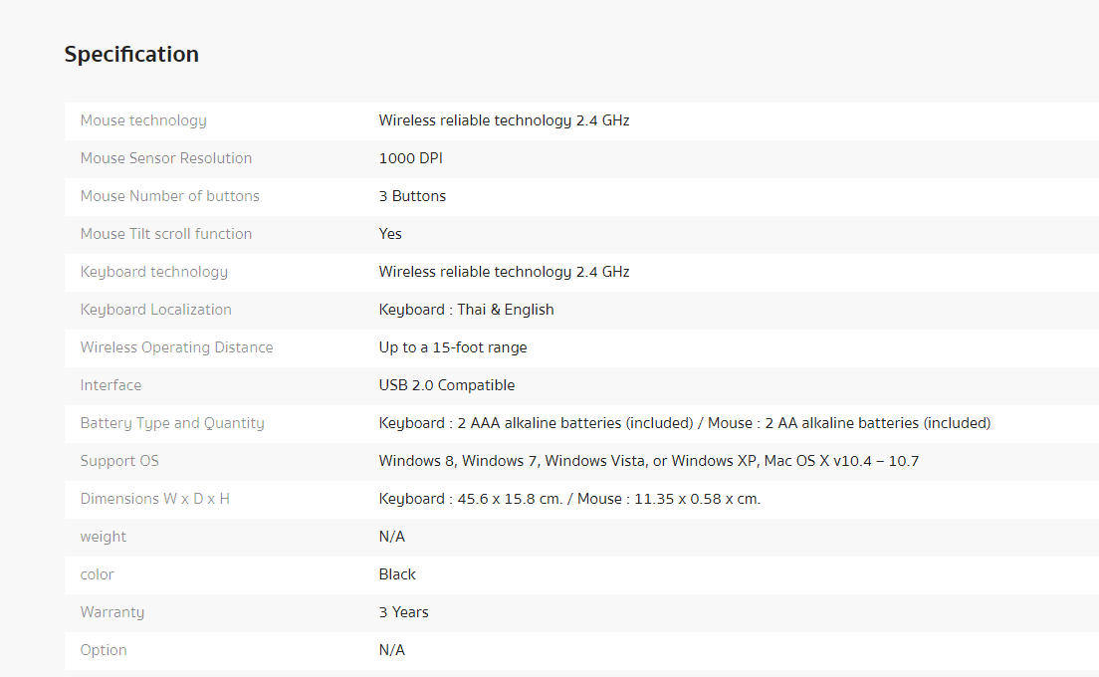Click the Black color value
1099x677 pixels.
[397, 574]
